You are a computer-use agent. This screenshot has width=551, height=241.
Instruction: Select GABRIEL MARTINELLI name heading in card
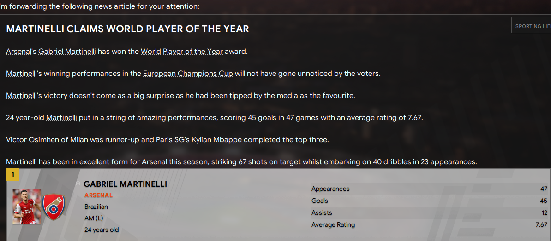tap(126, 184)
